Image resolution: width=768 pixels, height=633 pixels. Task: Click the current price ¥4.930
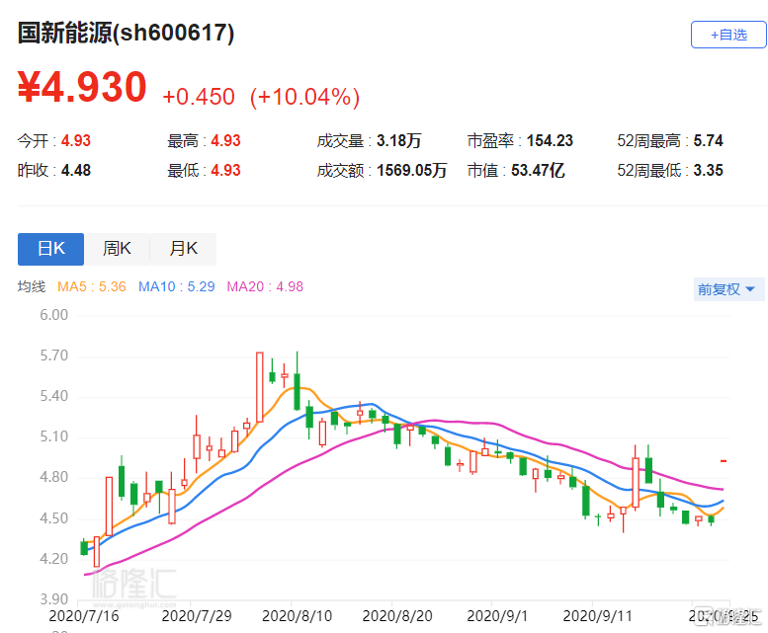(82, 87)
